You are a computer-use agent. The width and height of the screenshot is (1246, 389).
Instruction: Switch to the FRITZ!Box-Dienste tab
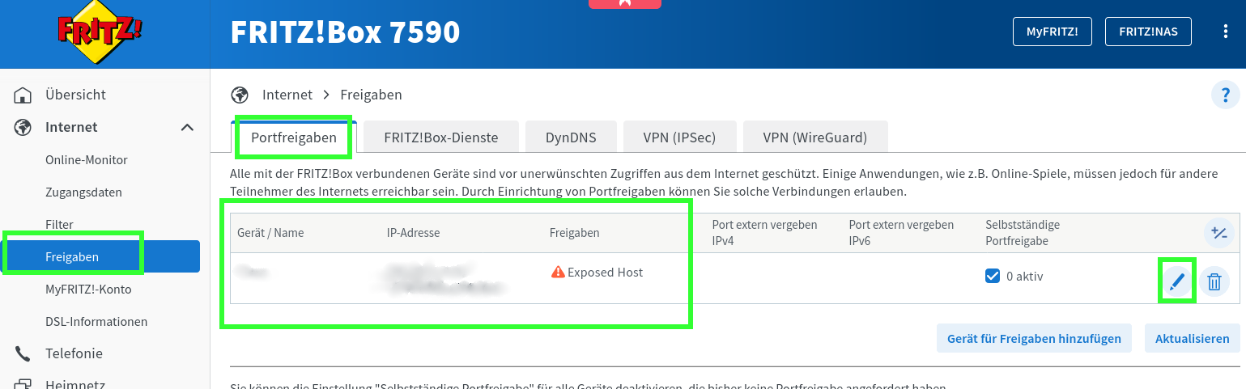coord(441,137)
